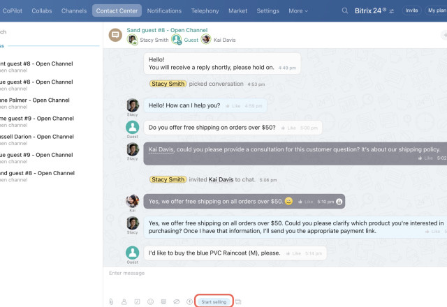This screenshot has height=307, width=447.
Task: Click the Invite button
Action: pyautogui.click(x=412, y=11)
